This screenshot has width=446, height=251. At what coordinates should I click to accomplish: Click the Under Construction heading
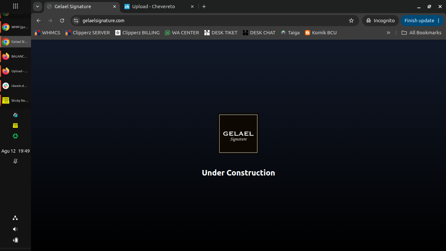tap(238, 173)
